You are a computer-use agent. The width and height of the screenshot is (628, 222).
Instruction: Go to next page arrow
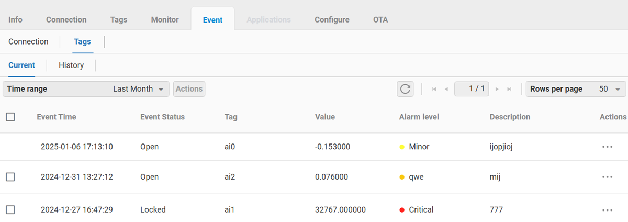coord(497,90)
